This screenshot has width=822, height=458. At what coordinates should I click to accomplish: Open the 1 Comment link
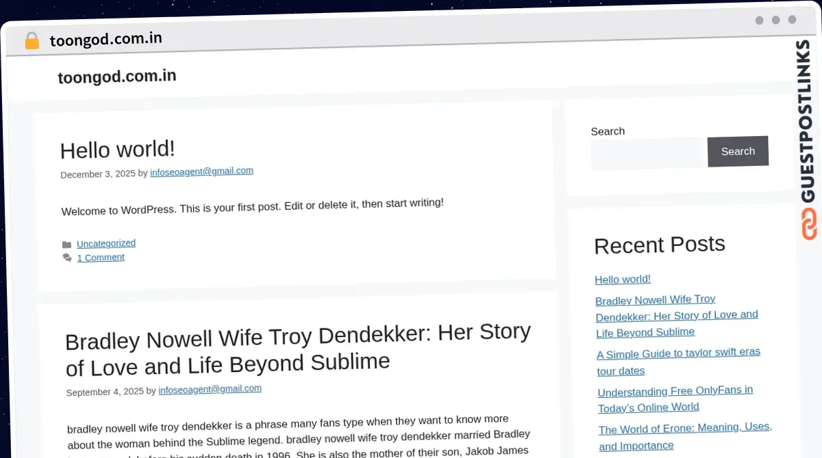coord(101,258)
